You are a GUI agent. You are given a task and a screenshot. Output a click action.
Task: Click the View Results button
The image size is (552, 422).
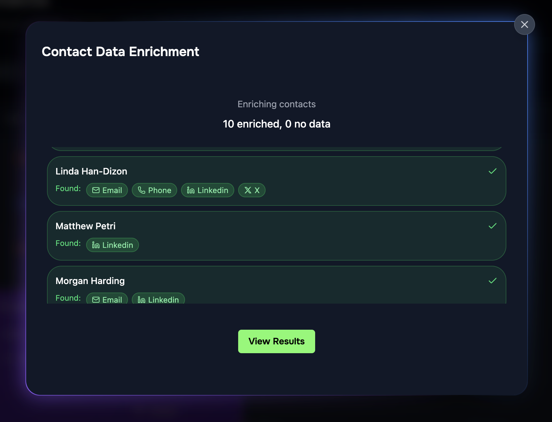point(277,341)
